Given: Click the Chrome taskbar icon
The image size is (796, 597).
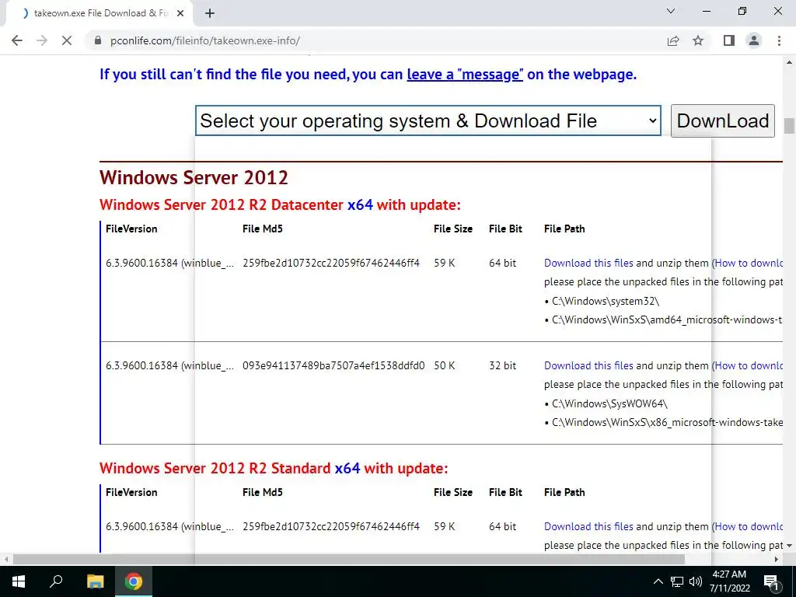Looking at the screenshot, I should 134,581.
